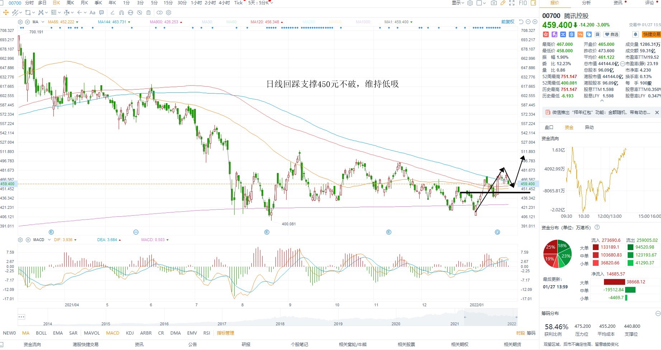Delete drawings with the trash icon
661x350 pixels.
[x=148, y=13]
